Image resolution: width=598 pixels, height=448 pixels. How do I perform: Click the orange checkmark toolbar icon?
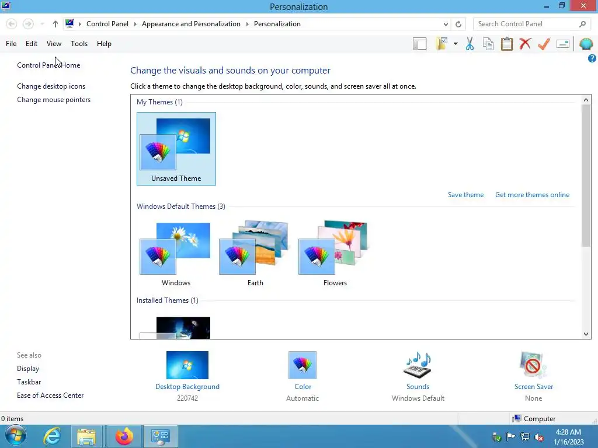544,44
